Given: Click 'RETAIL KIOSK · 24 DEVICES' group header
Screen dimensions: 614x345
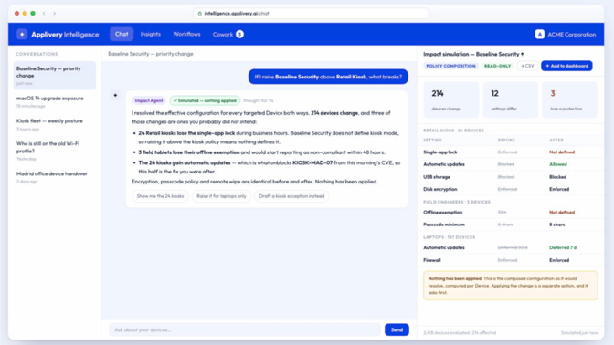Looking at the screenshot, I should (x=453, y=131).
